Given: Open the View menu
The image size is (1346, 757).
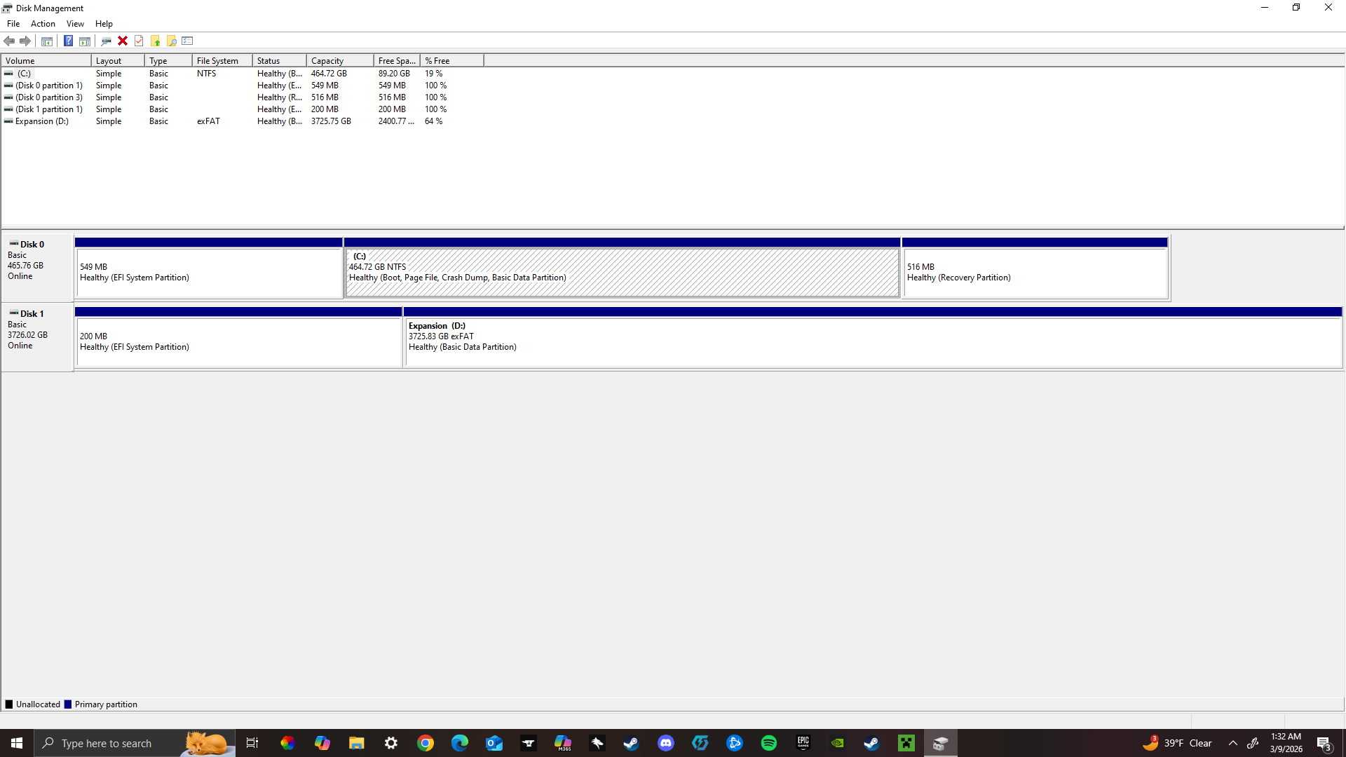Looking at the screenshot, I should coord(75,24).
